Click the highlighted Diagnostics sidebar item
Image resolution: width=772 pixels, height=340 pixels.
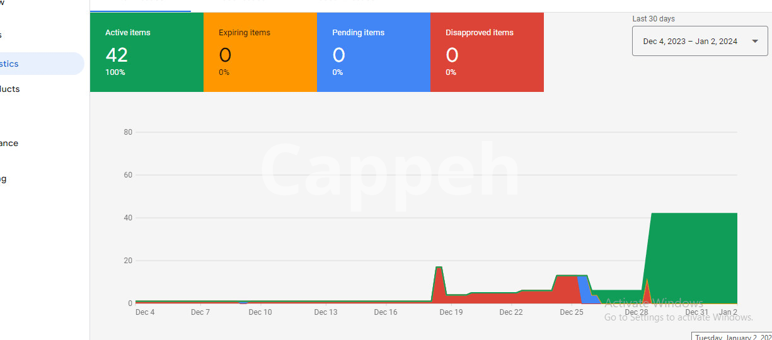pyautogui.click(x=38, y=64)
